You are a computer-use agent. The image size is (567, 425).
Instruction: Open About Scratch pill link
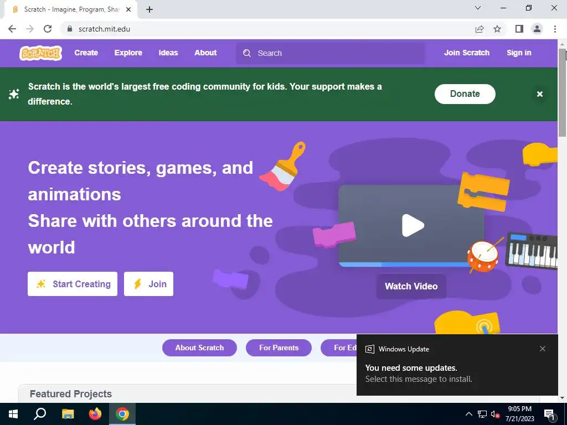(x=199, y=348)
